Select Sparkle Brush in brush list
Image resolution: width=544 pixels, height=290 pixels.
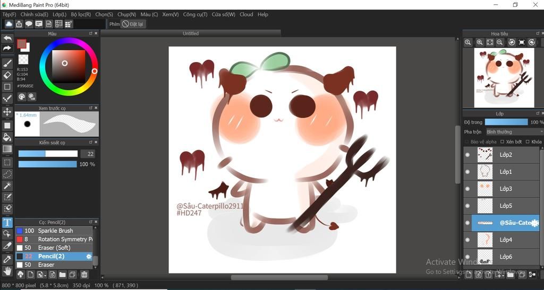click(54, 231)
